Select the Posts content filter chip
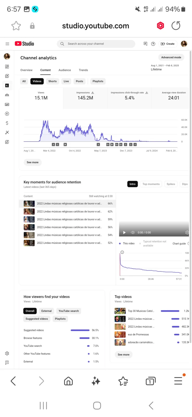Screen dimensions: 192x417 coord(80,81)
